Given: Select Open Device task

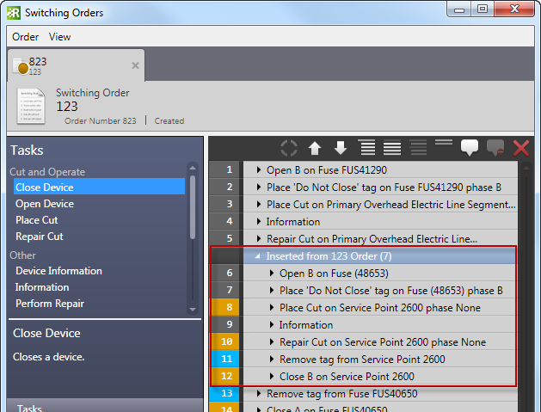Looking at the screenshot, I should [45, 204].
